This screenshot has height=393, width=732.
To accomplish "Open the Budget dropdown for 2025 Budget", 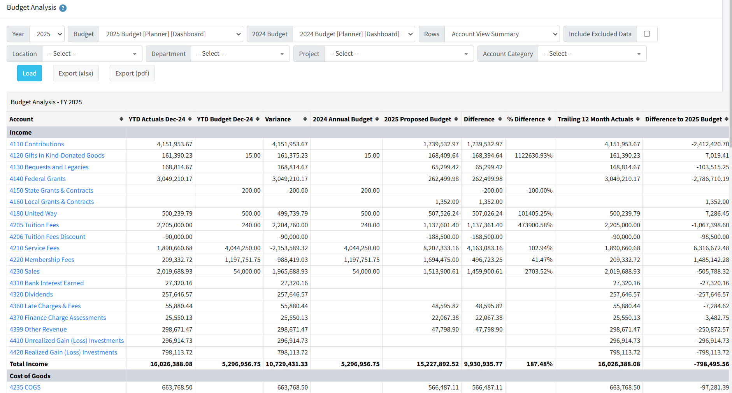I will (171, 34).
